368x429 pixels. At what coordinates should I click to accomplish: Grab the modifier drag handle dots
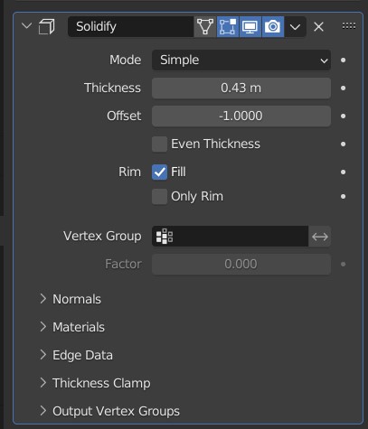pos(349,26)
